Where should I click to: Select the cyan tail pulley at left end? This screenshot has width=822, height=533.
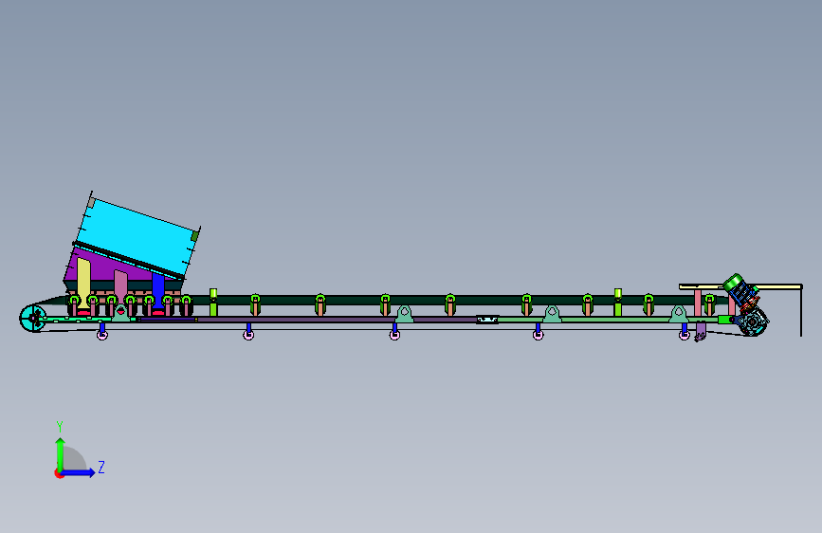32,318
